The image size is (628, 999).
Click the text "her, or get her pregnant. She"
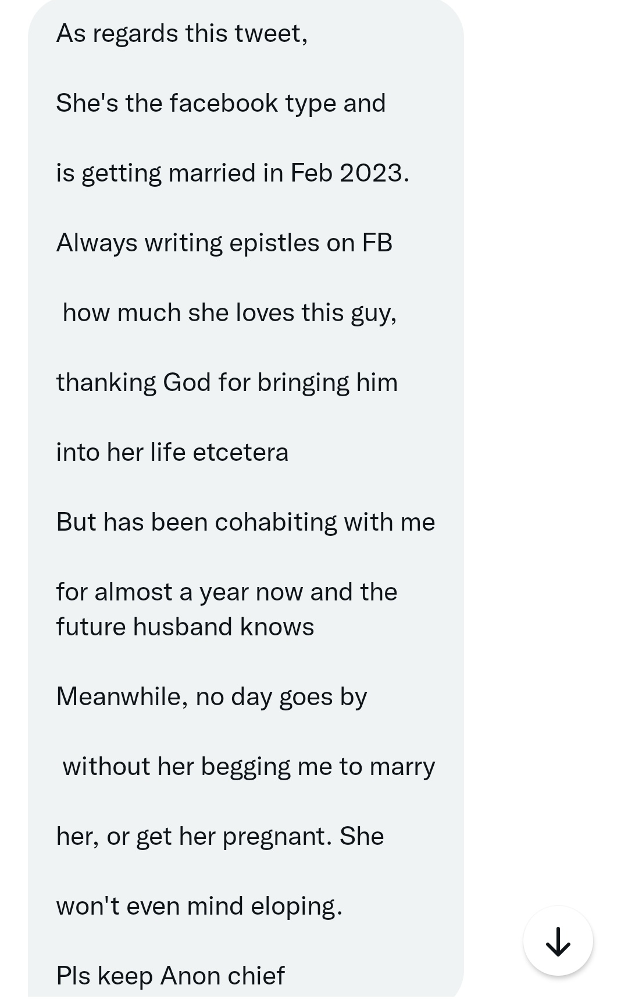point(220,837)
